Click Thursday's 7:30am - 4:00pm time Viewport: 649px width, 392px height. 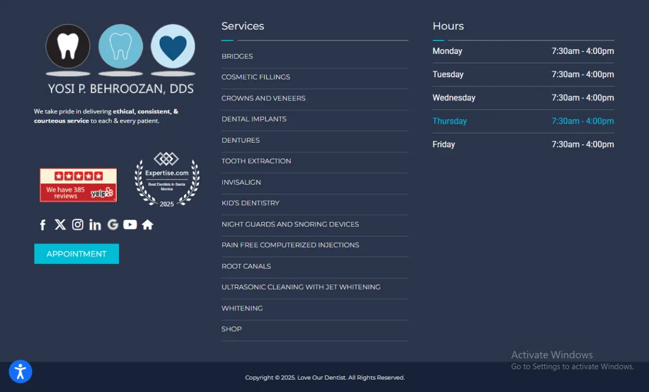[x=582, y=121]
